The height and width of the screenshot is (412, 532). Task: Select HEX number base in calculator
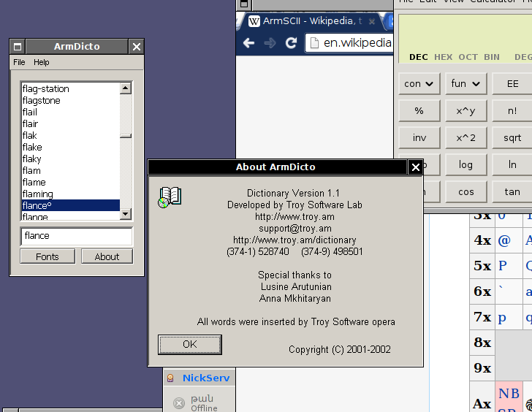point(443,57)
